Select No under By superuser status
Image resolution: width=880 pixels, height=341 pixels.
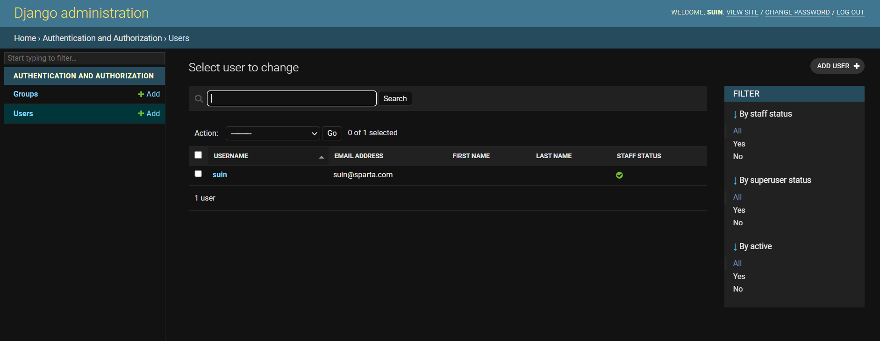click(x=737, y=223)
